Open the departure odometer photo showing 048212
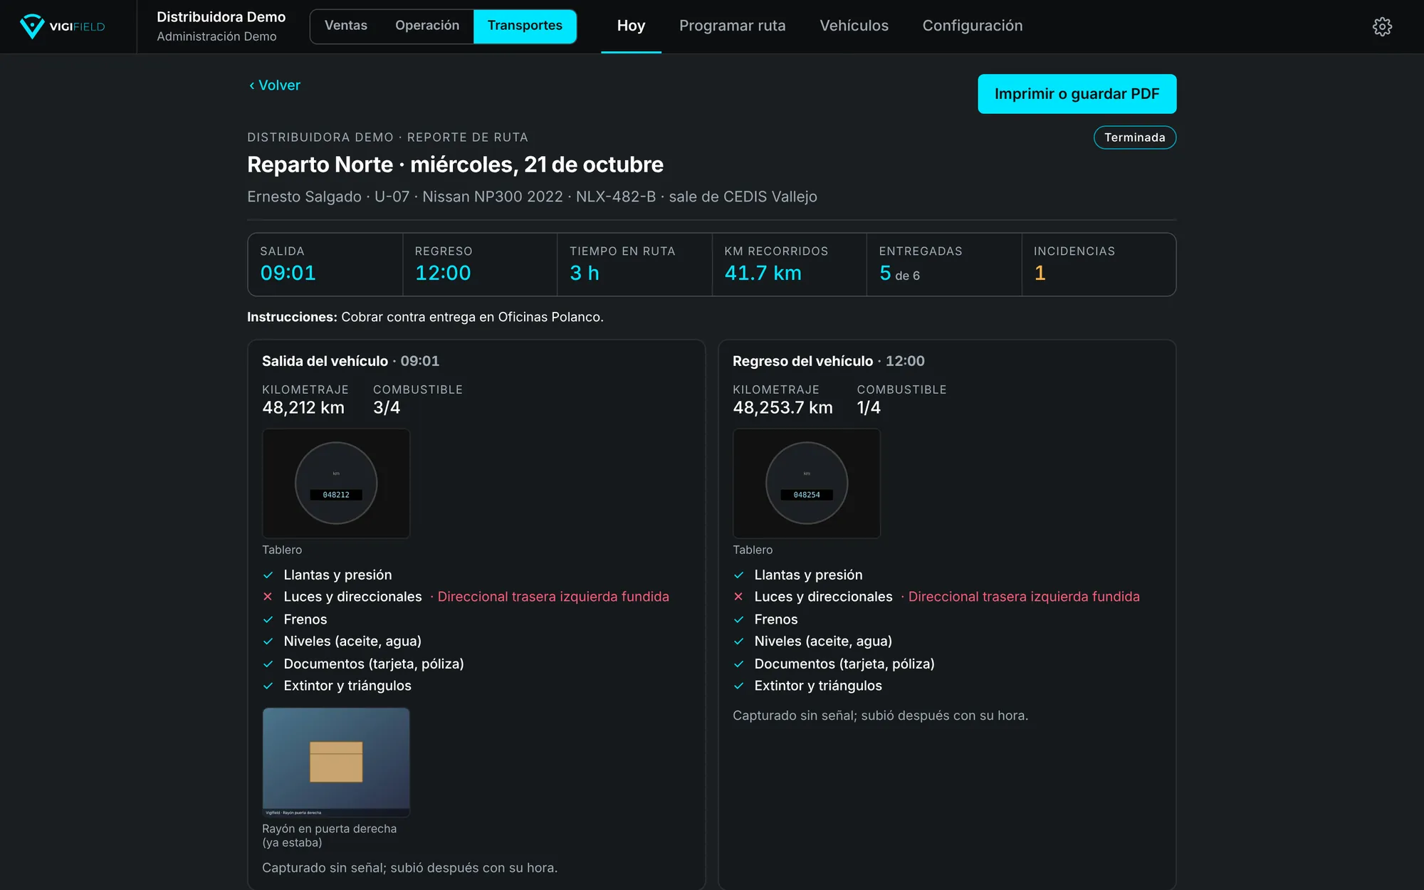The width and height of the screenshot is (1424, 890). tap(336, 483)
